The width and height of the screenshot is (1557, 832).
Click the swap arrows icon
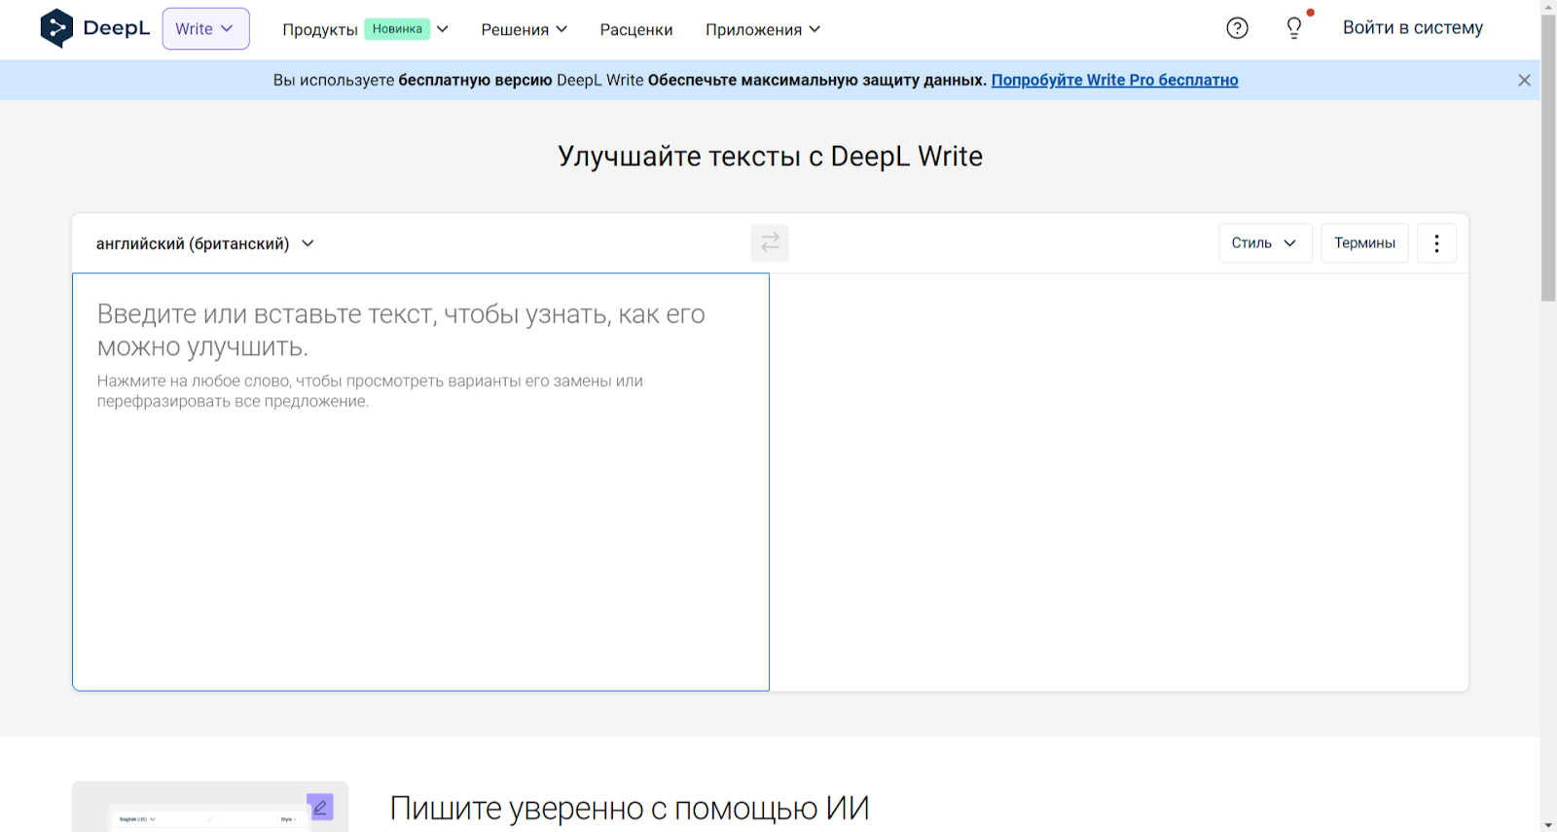[770, 243]
